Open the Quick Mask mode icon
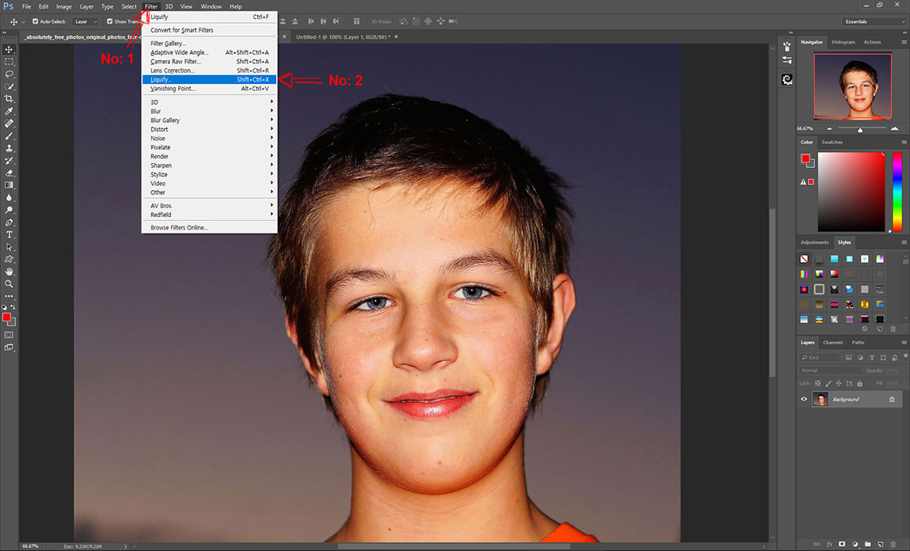This screenshot has height=551, width=910. pyautogui.click(x=9, y=335)
